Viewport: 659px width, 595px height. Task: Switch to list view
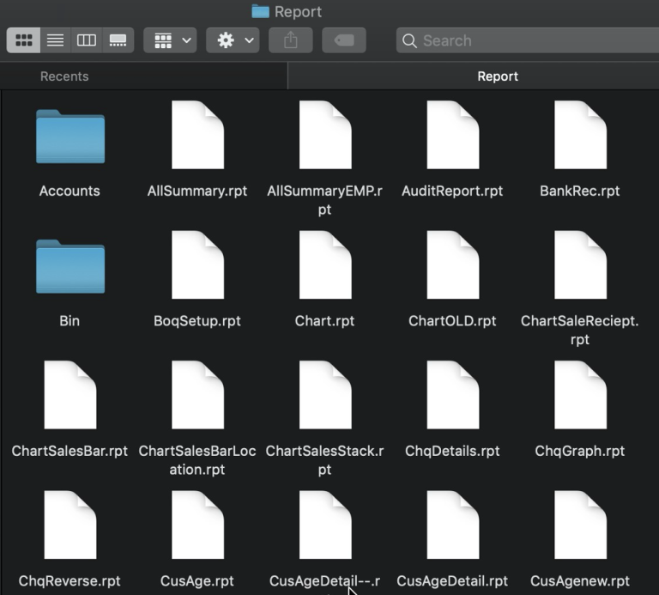(56, 40)
